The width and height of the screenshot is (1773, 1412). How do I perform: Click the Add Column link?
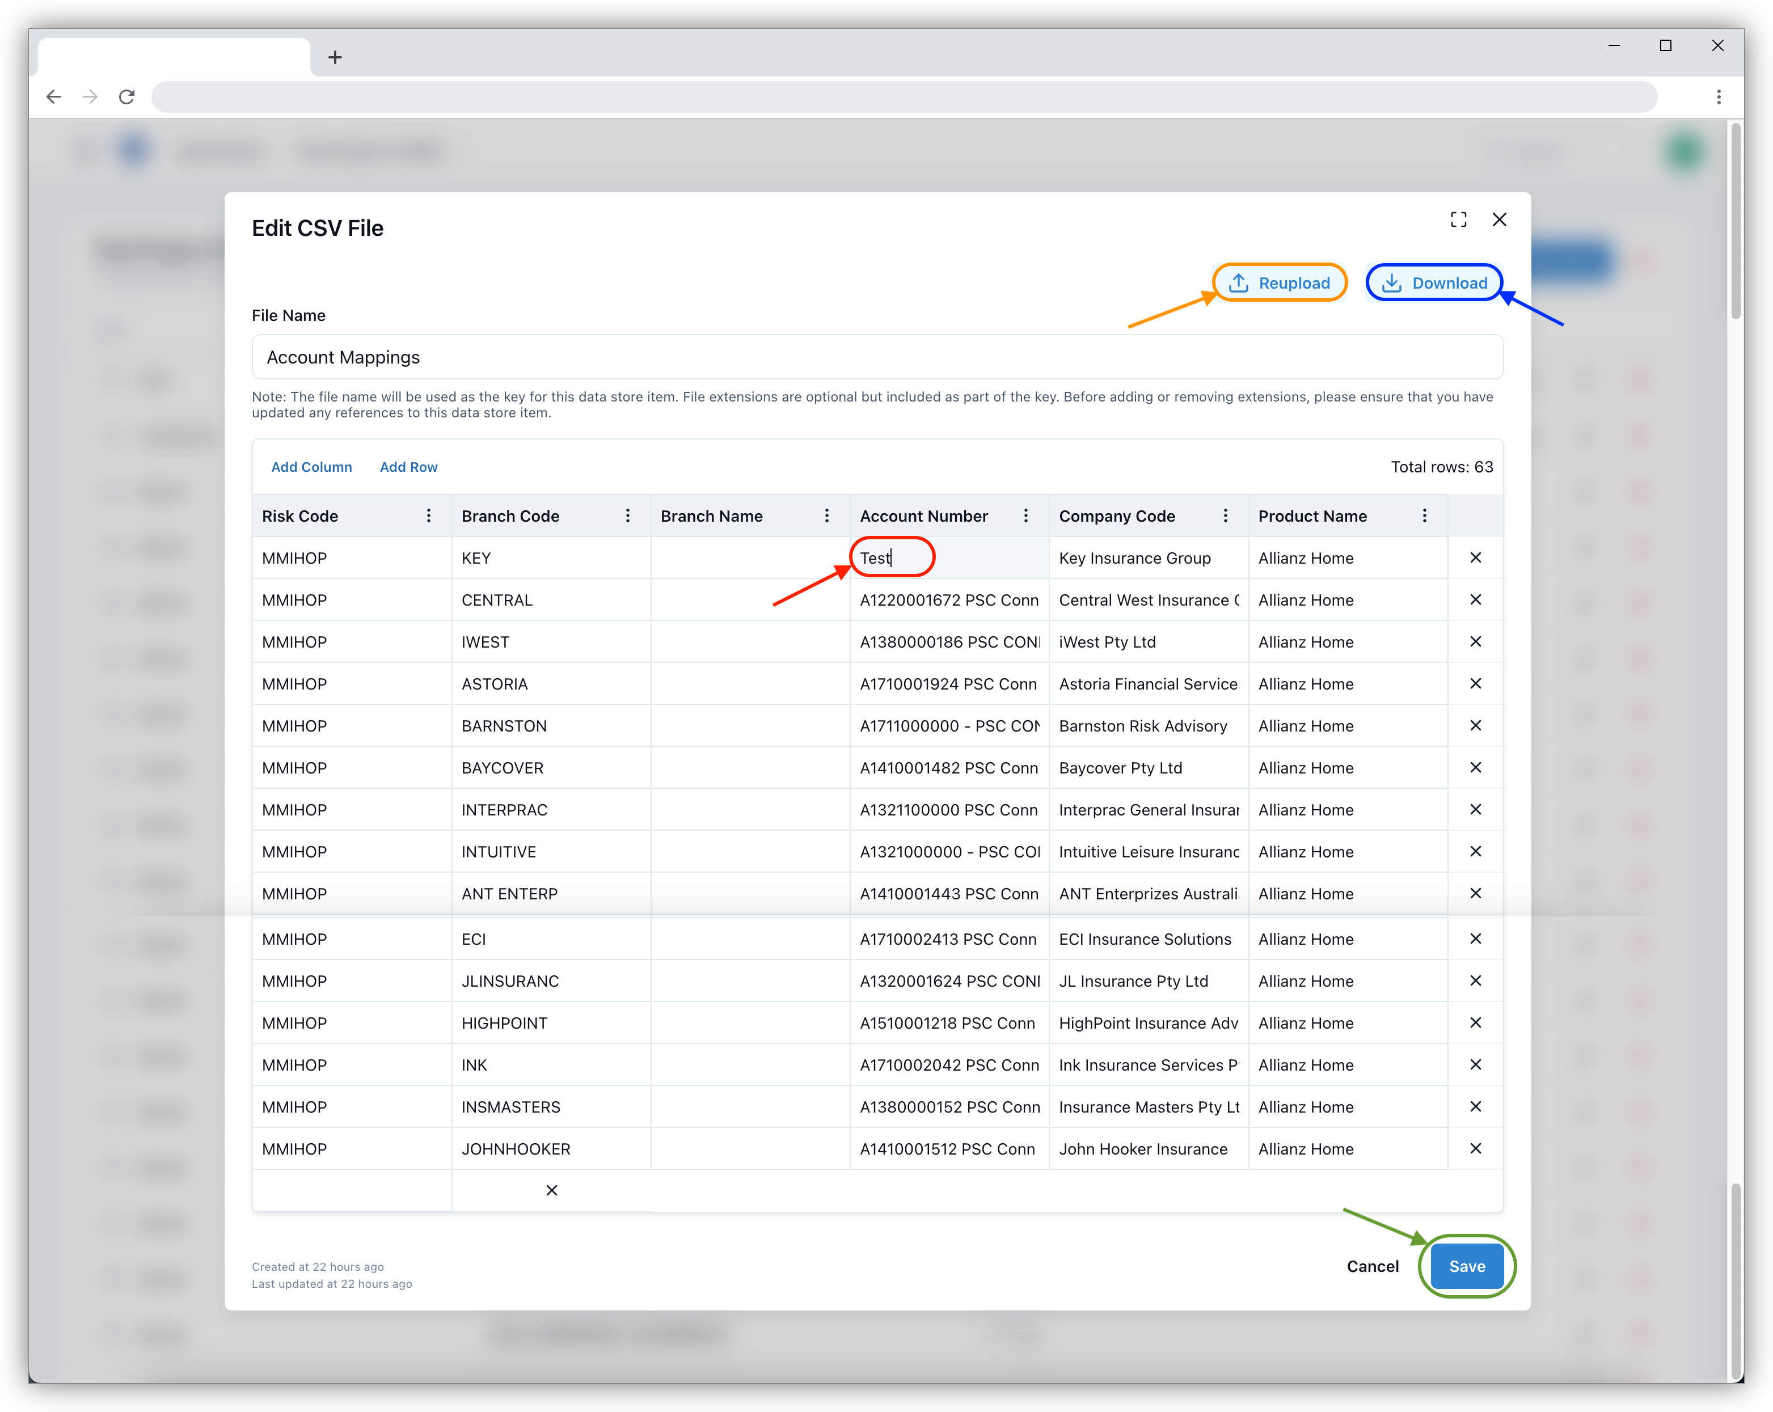pyautogui.click(x=312, y=467)
